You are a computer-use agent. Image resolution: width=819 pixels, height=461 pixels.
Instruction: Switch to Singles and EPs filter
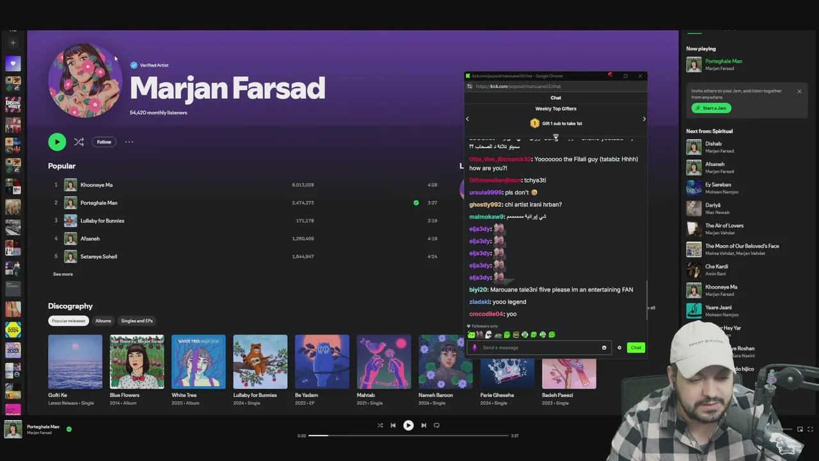[137, 321]
